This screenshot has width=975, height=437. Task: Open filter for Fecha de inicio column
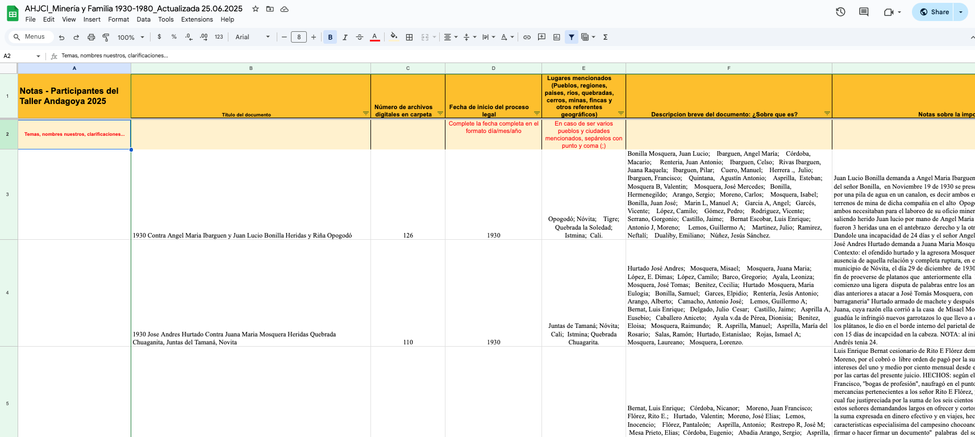537,113
